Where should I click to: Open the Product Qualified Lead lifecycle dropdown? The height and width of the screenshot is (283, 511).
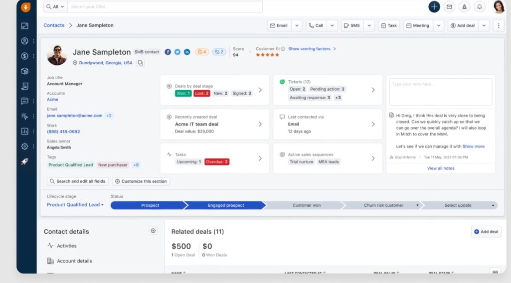75,205
